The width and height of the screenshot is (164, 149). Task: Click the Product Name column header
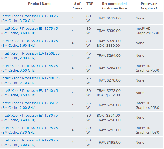[x=40, y=4]
